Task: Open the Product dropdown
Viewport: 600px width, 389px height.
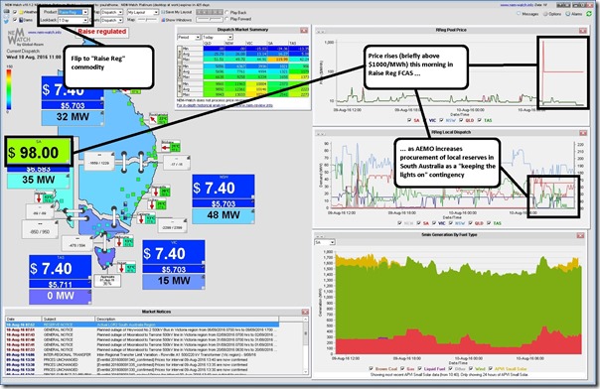Action: click(x=73, y=12)
